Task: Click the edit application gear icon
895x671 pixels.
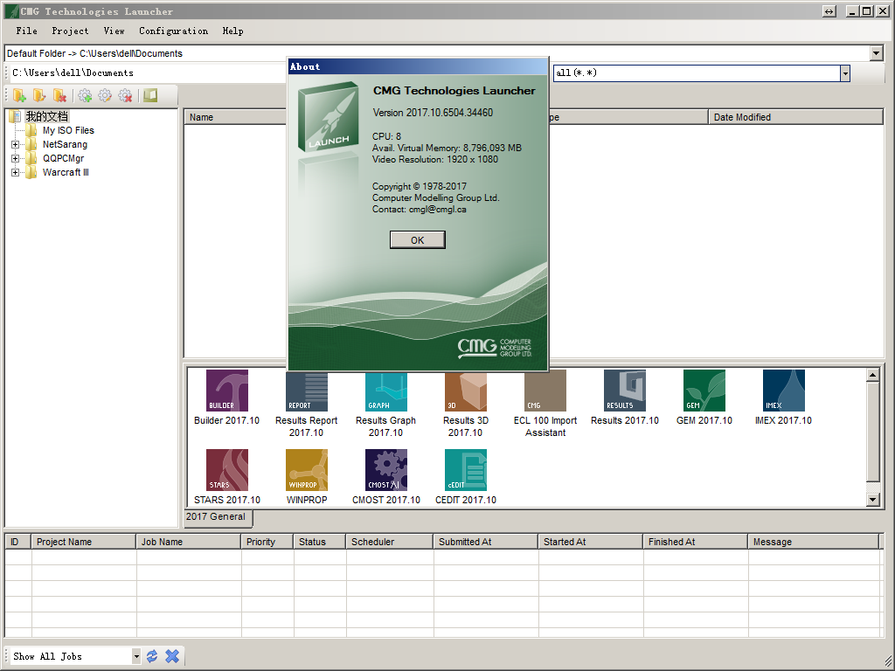Action: [105, 95]
